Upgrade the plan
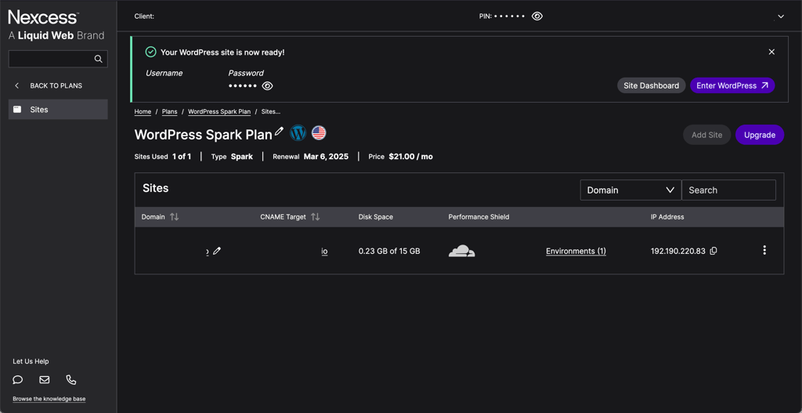Viewport: 802px width, 413px height. [760, 135]
